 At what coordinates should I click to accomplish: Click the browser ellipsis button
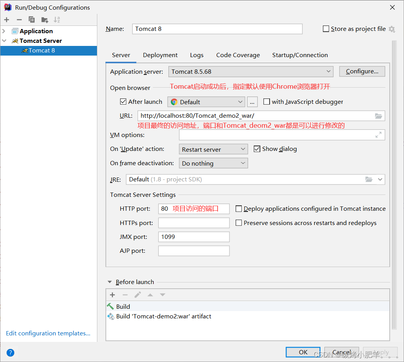coord(252,102)
